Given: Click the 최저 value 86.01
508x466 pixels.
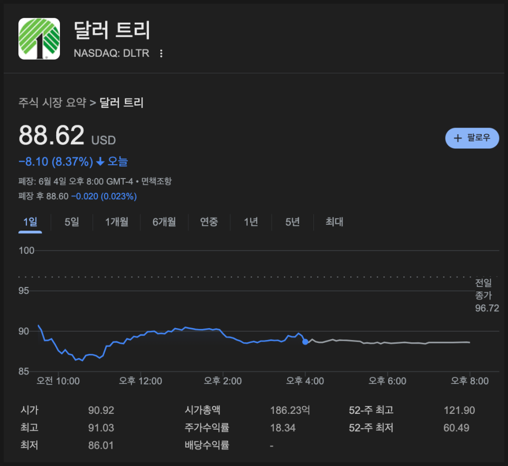Looking at the screenshot, I should 101,445.
